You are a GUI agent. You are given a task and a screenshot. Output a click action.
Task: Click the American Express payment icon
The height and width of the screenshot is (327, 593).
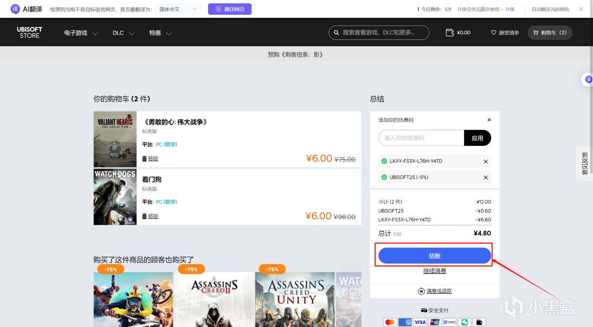point(405,322)
